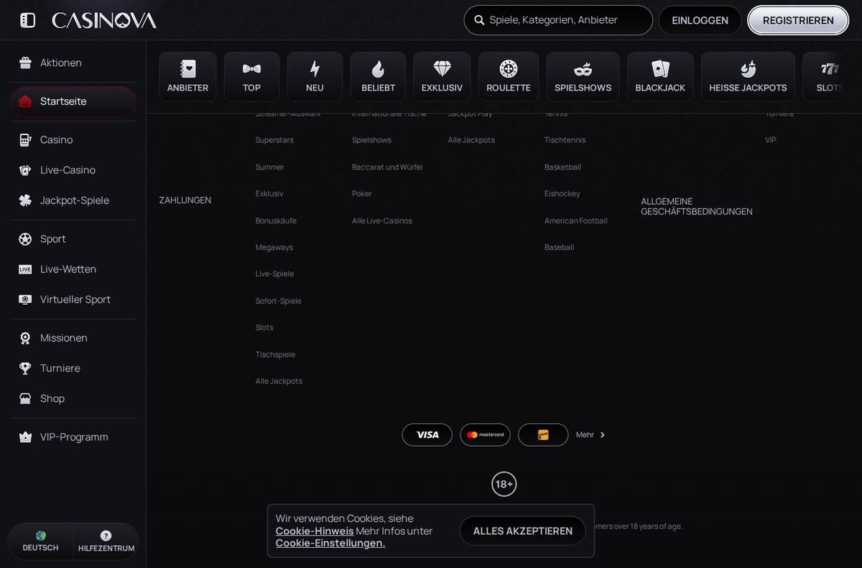862x568 pixels.
Task: Select Live-Casino in the sidebar menu
Action: (x=73, y=170)
